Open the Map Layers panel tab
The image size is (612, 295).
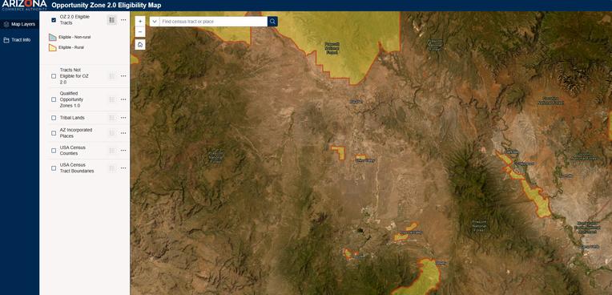[19, 24]
